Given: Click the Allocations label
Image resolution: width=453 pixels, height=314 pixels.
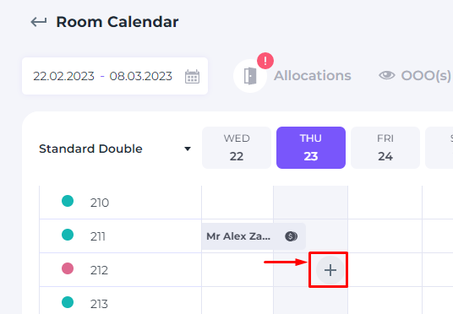Looking at the screenshot, I should point(313,76).
